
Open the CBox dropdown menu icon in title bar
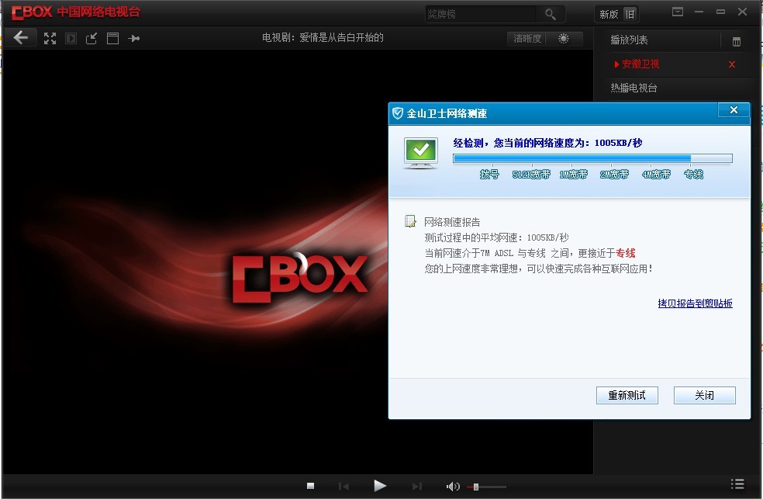(x=678, y=12)
